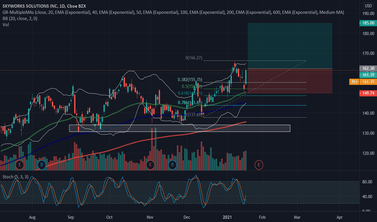Select the green long position profit zone

[290, 46]
